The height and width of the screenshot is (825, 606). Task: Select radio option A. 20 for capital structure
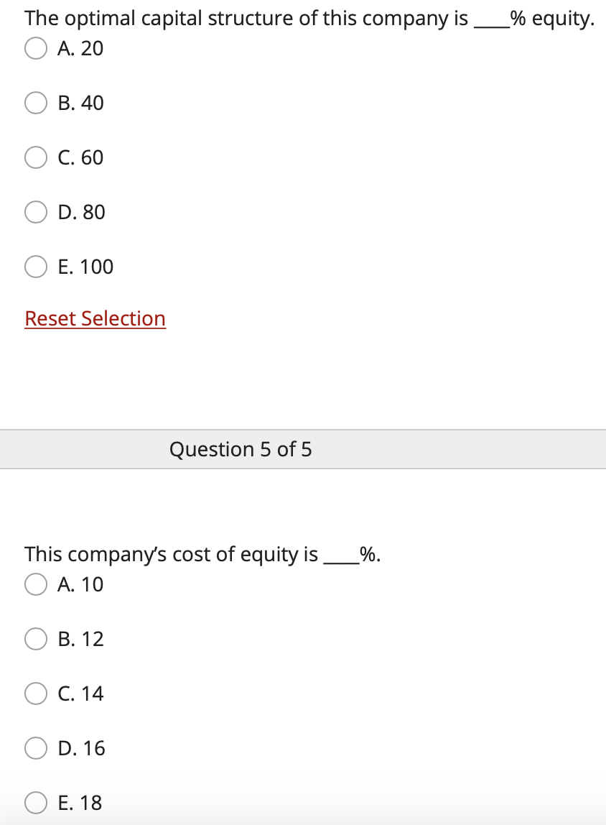pos(35,48)
